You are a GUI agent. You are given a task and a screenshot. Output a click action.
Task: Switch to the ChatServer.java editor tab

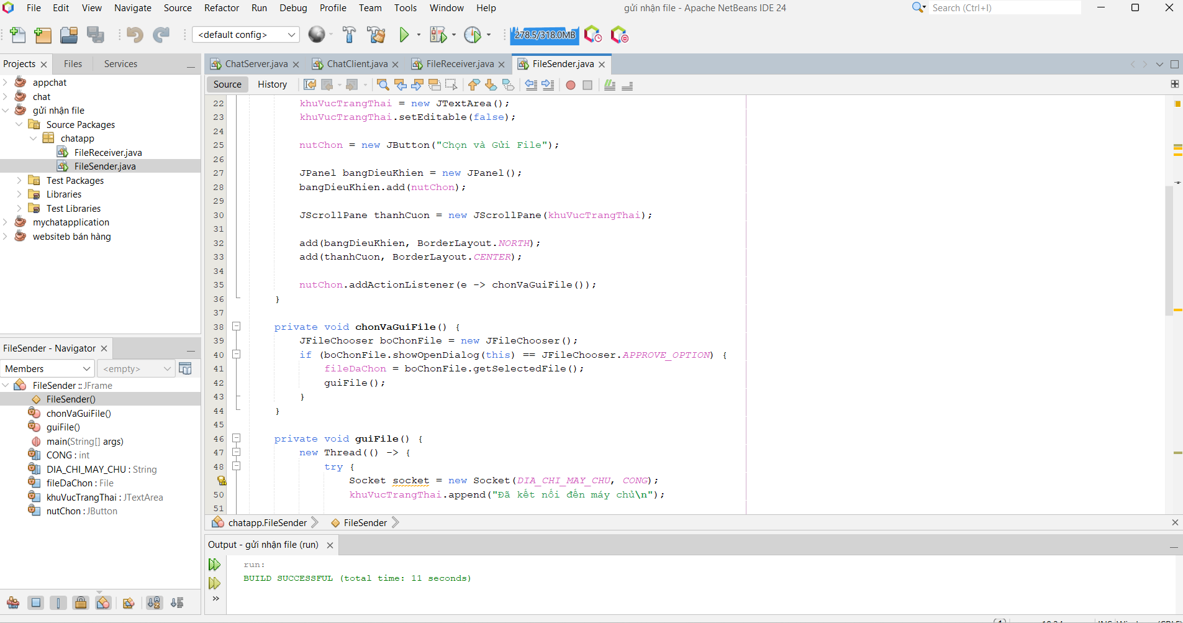[x=256, y=64]
